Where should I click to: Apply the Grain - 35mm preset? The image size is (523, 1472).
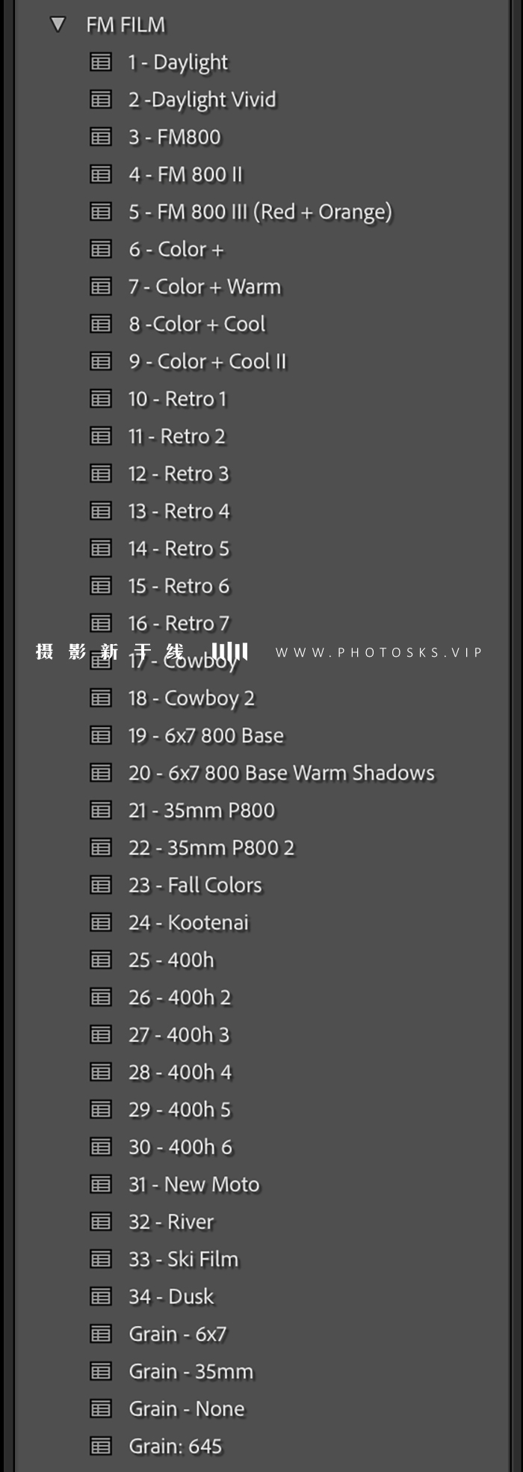(191, 1371)
